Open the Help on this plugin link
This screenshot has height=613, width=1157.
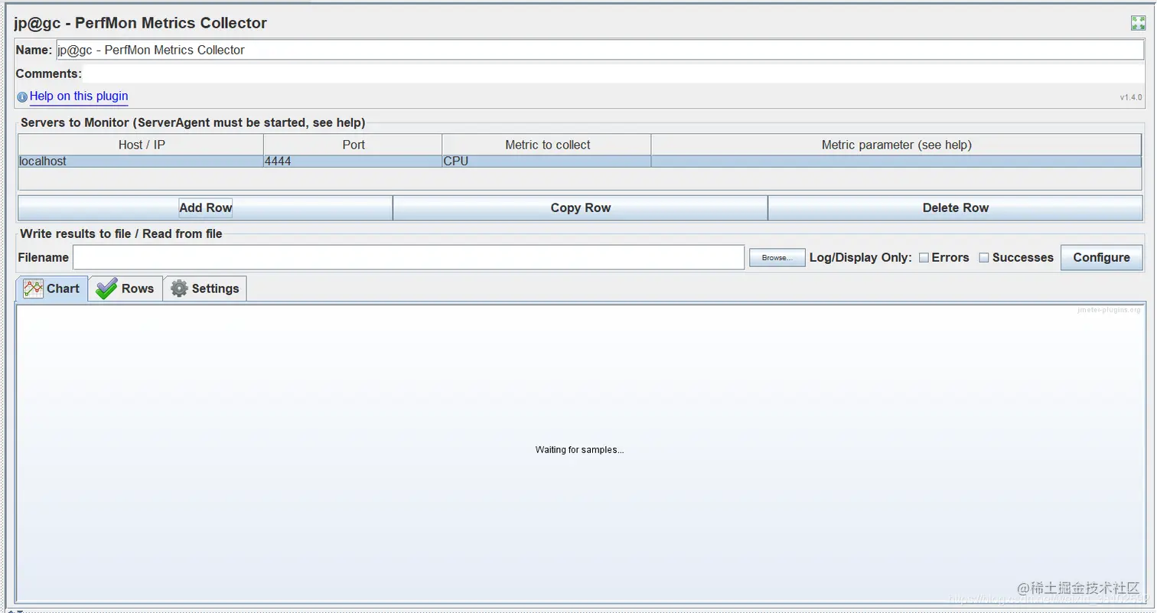pyautogui.click(x=79, y=96)
